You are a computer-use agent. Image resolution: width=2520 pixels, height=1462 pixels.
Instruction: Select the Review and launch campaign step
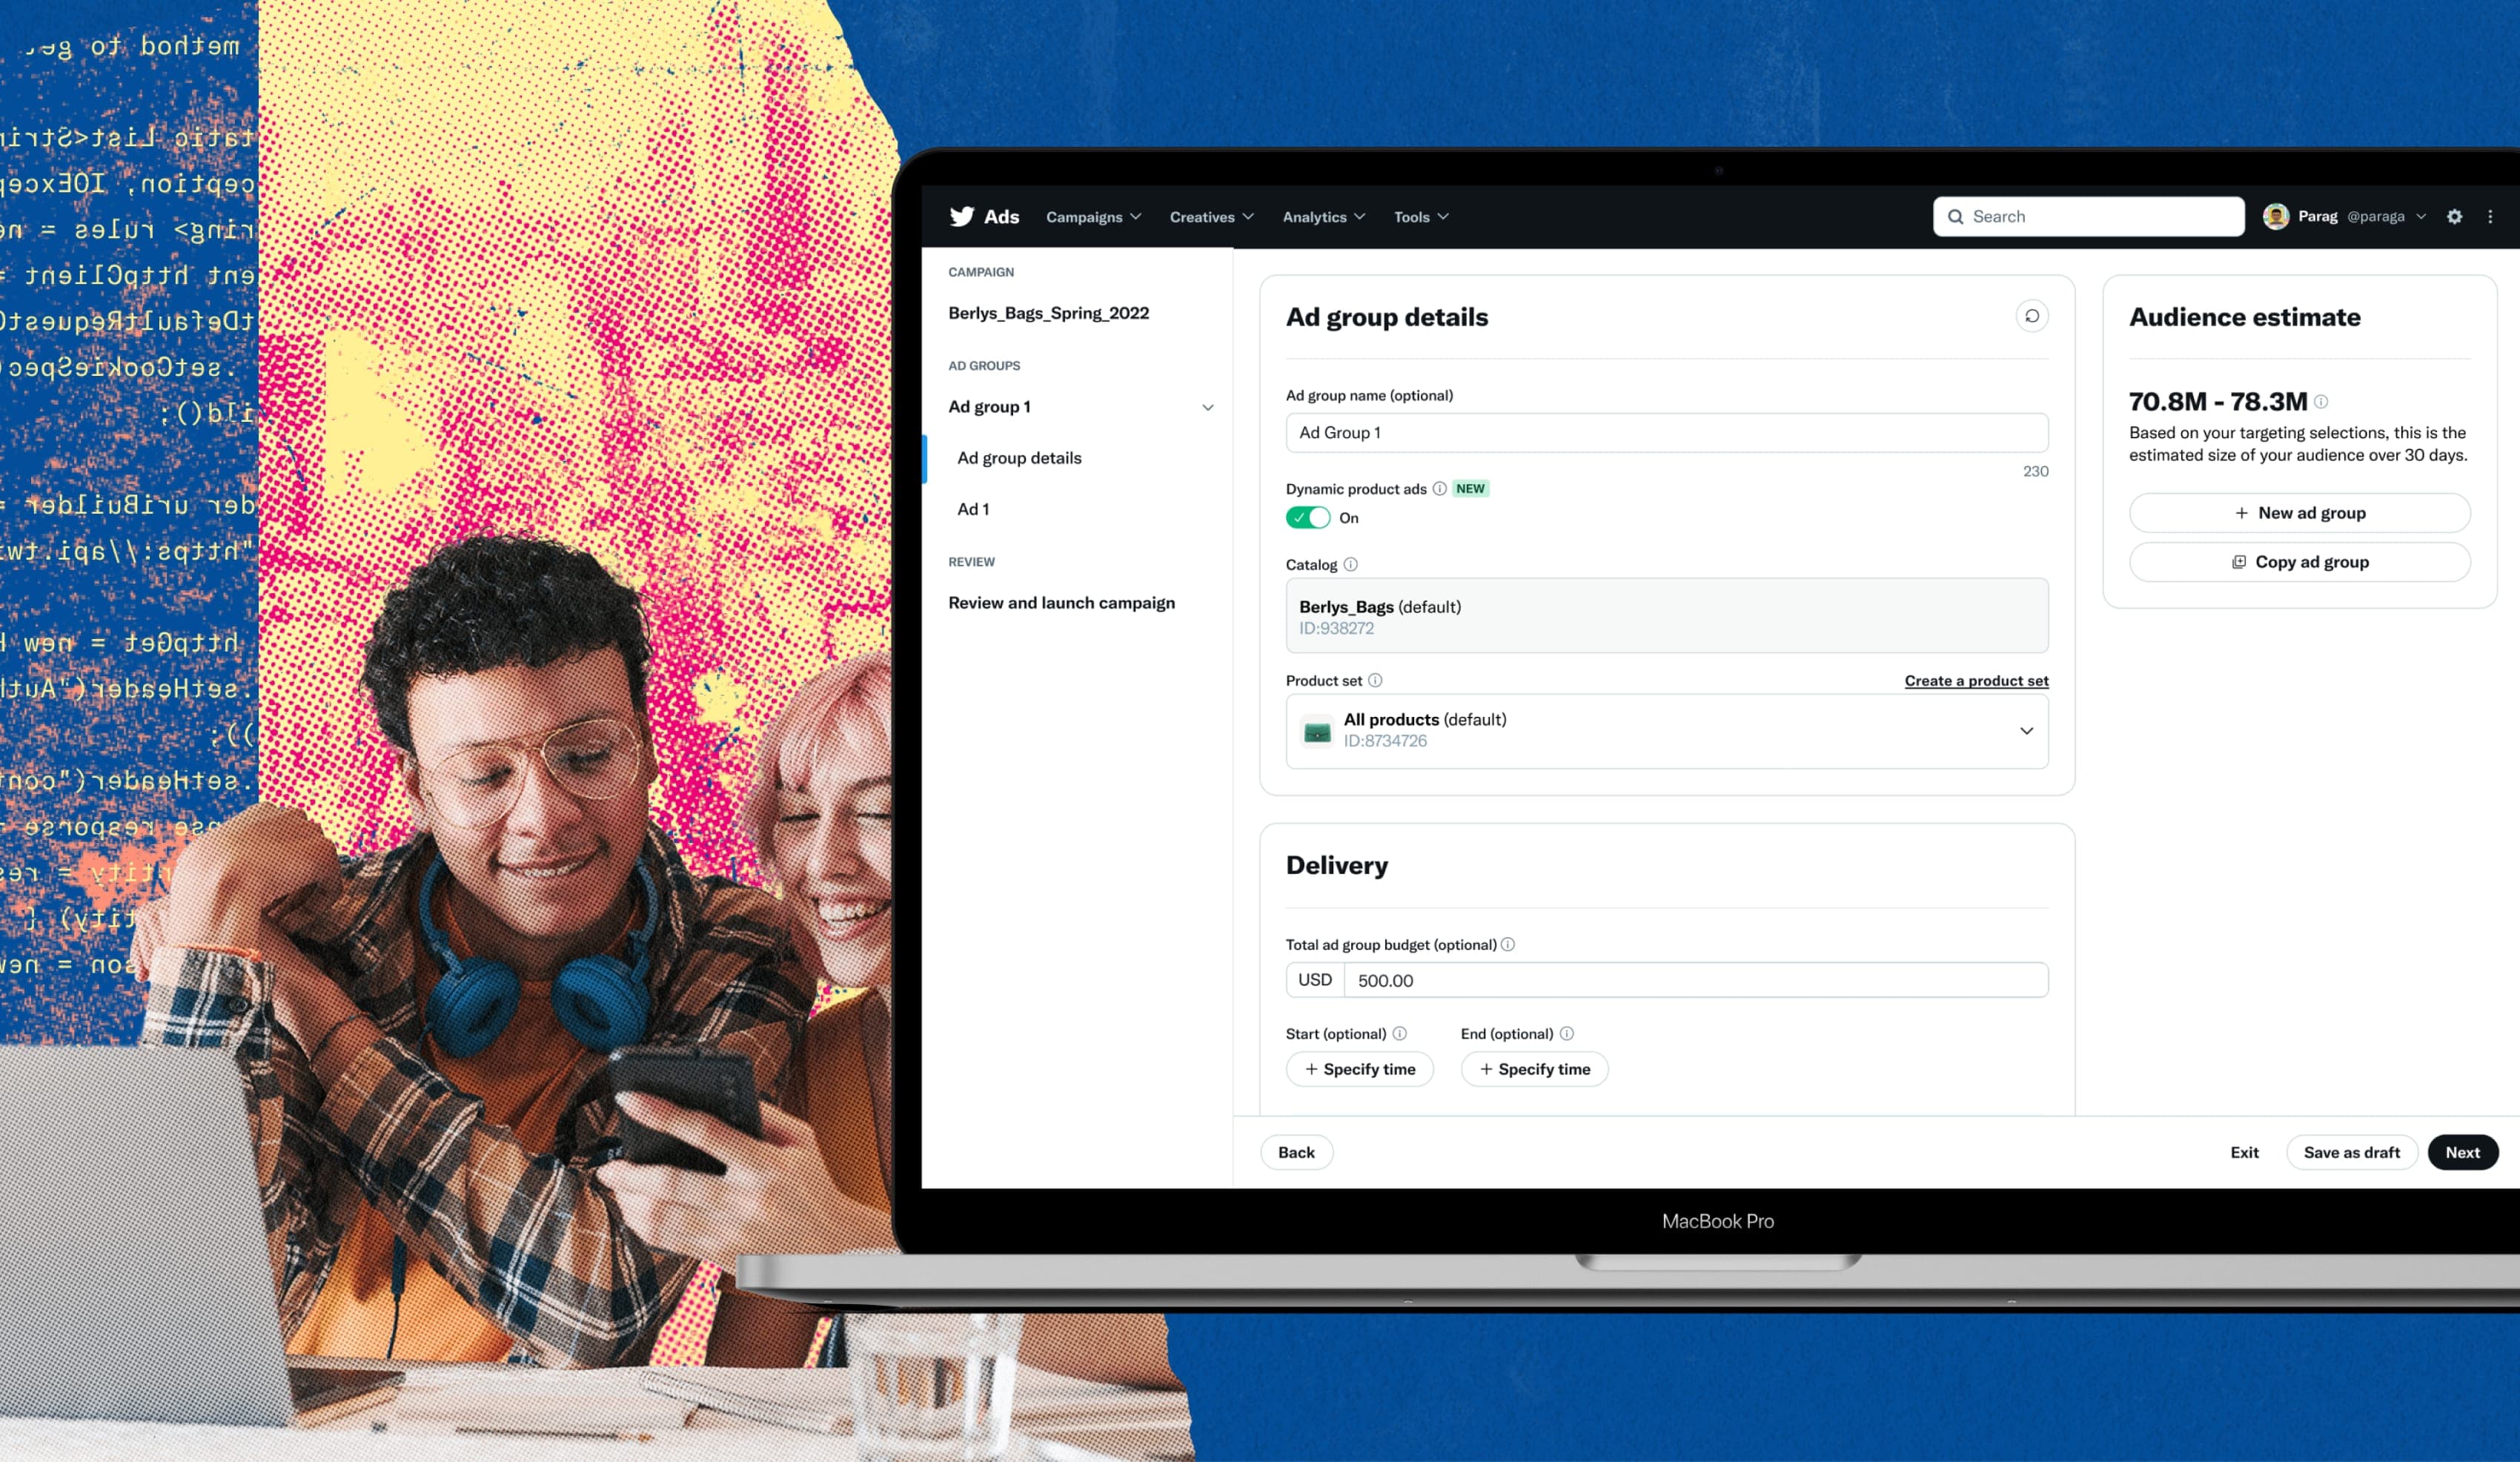[1061, 602]
